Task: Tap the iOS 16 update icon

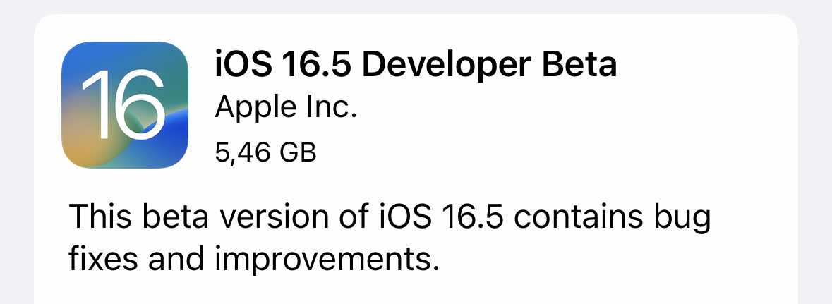Action: coord(125,105)
